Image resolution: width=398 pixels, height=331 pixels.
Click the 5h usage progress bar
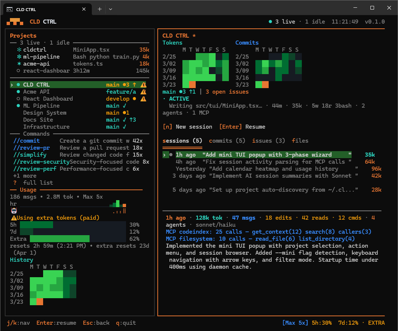click(73, 224)
